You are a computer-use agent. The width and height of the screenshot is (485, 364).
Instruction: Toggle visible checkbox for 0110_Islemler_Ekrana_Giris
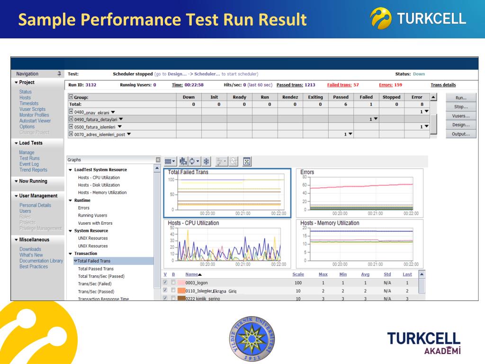[x=165, y=291]
